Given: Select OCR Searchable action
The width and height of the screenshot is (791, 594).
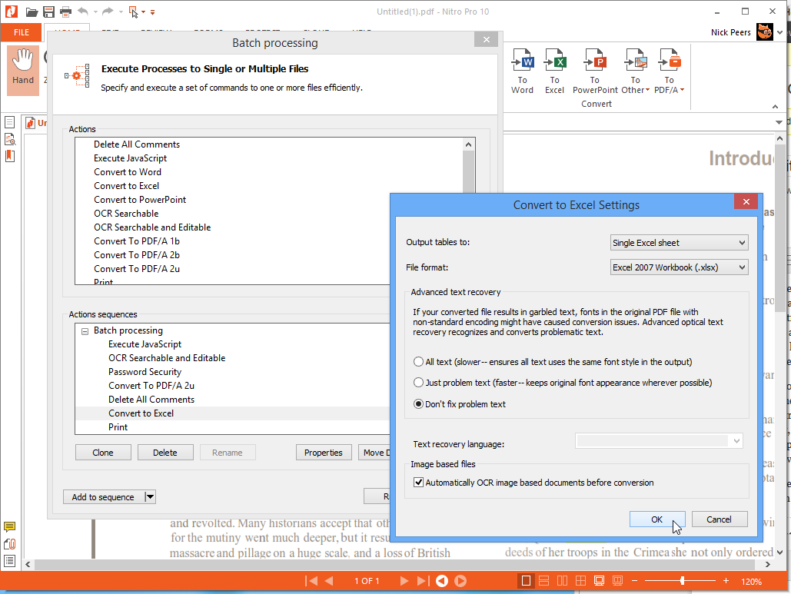Looking at the screenshot, I should (x=126, y=214).
